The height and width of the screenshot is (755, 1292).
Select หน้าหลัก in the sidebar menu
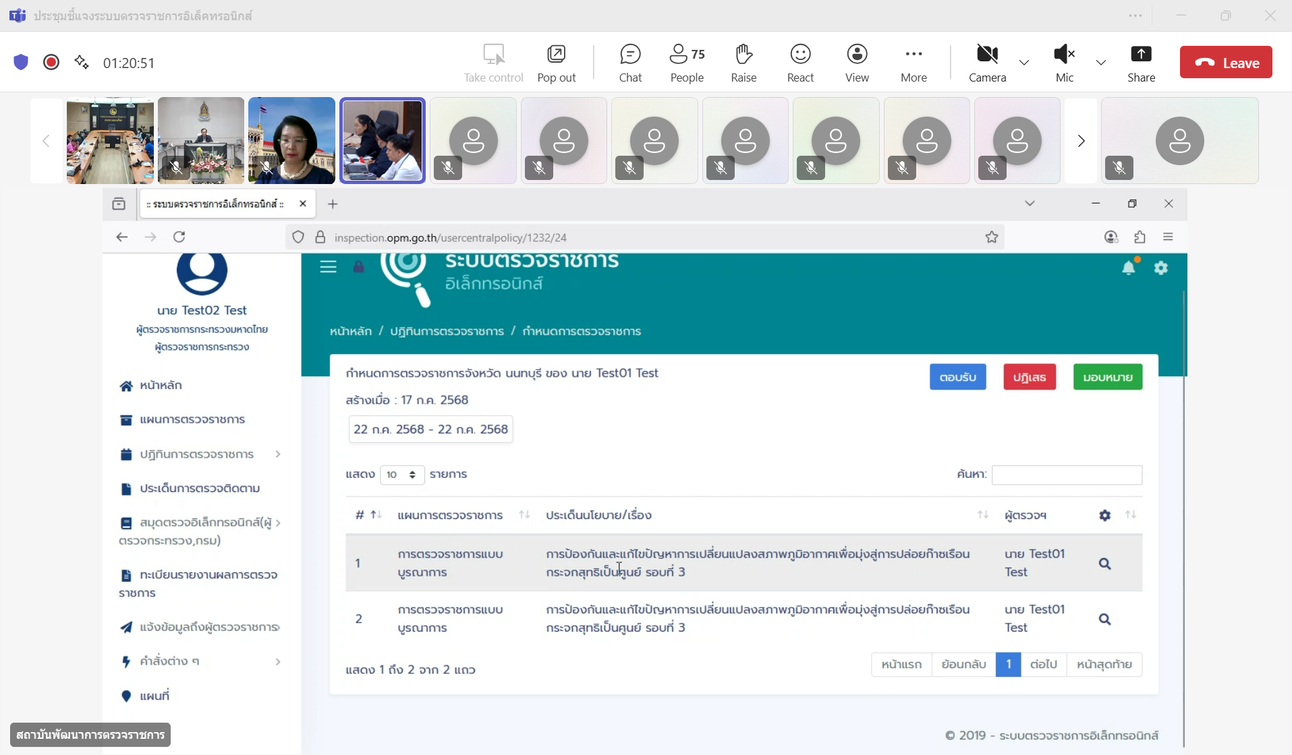click(161, 385)
